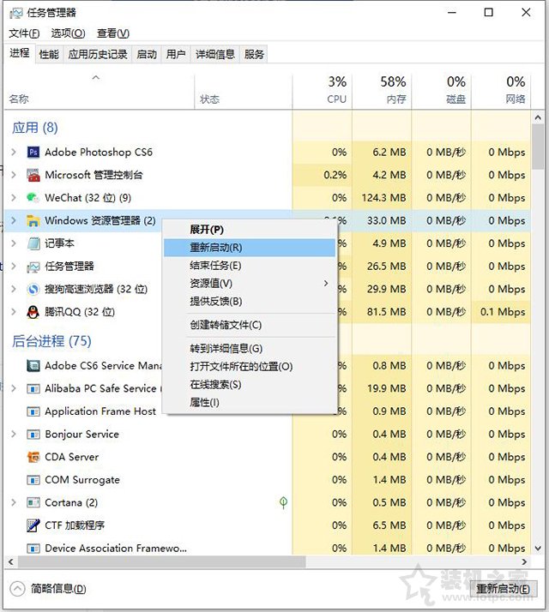549x612 pixels.
Task: Sort by the 网络 column header
Action: pyautogui.click(x=501, y=91)
